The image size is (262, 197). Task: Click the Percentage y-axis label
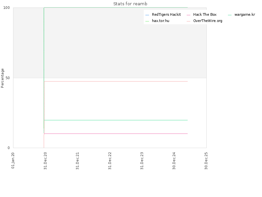pyautogui.click(x=2, y=78)
